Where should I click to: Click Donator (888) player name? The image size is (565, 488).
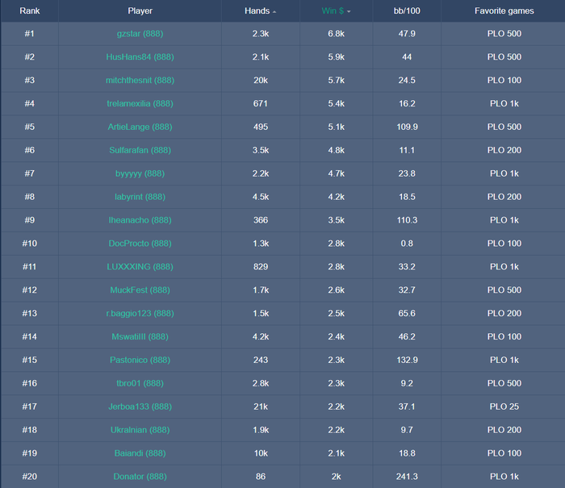pyautogui.click(x=140, y=477)
